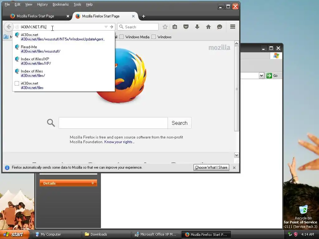Click the start page Search button
Screen dimensions: 319x239
[x=179, y=123]
